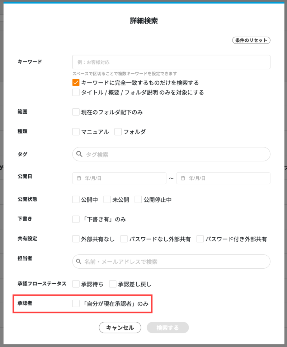Click the キャンセル button
This screenshot has height=347, width=287.
coord(120,328)
